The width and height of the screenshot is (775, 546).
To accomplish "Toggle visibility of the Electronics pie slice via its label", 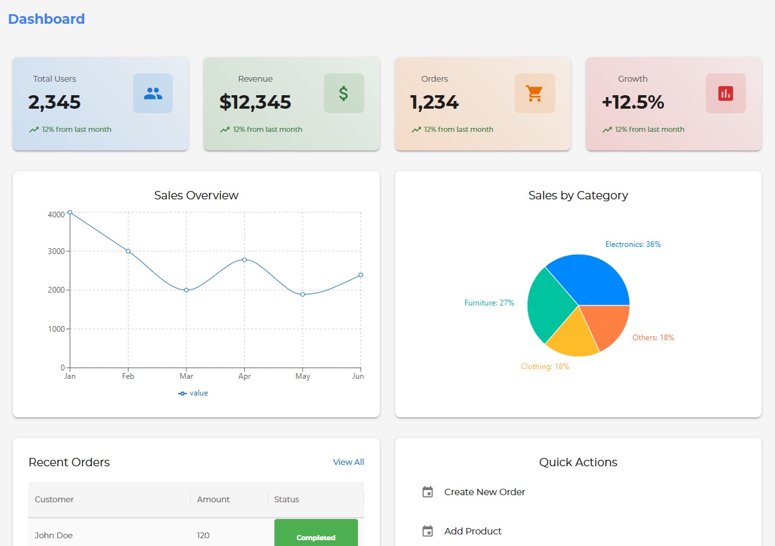I will (633, 244).
